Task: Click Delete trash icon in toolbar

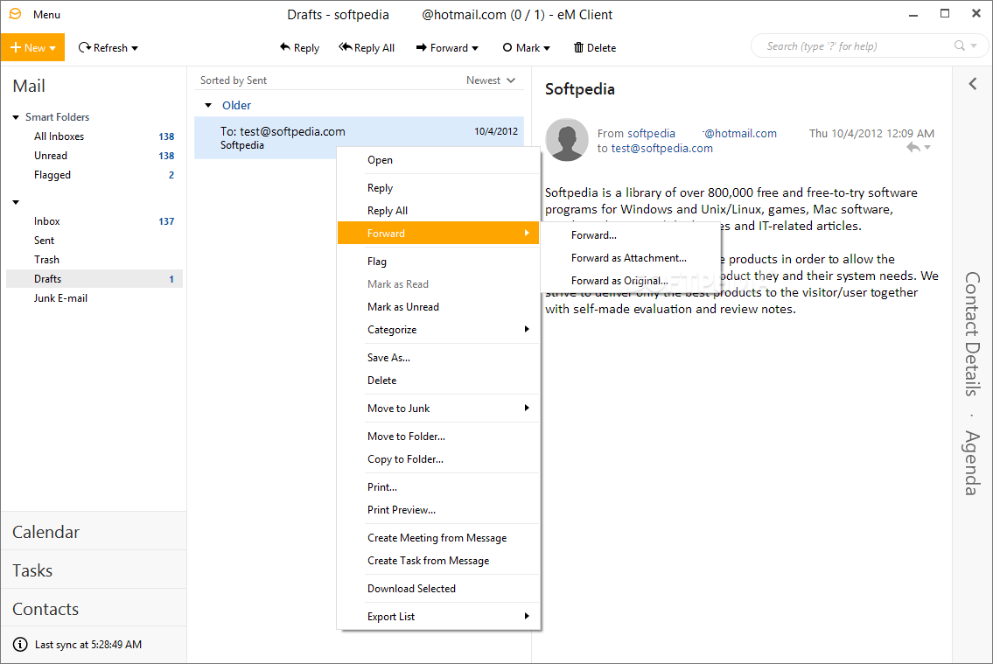Action: coord(579,47)
